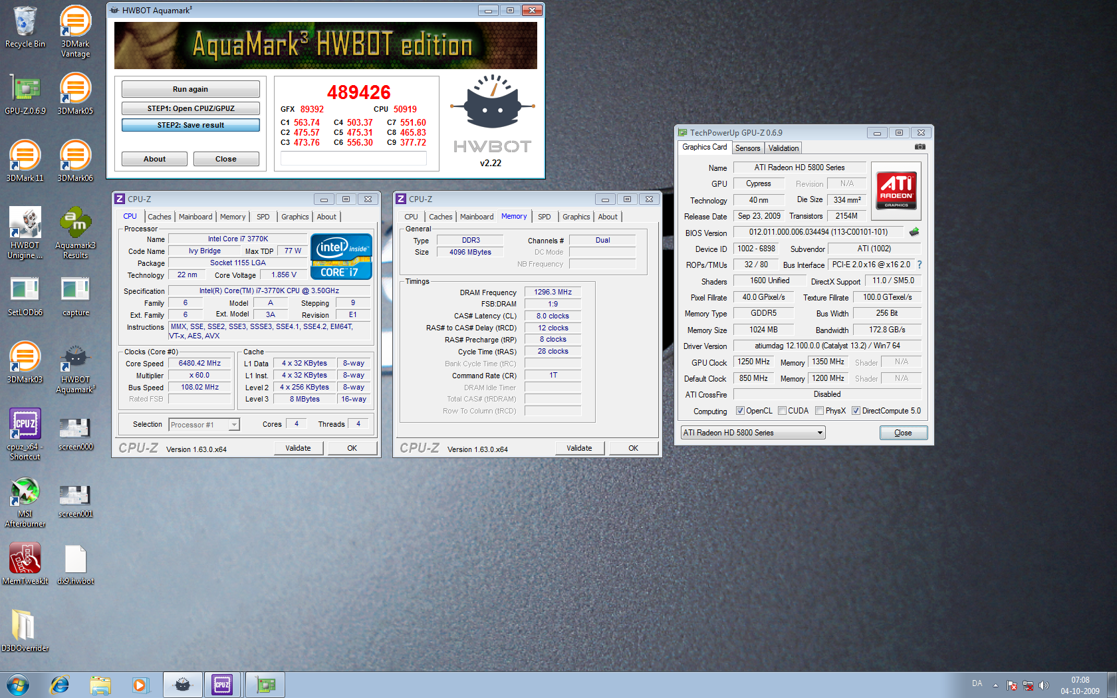The image size is (1117, 698).
Task: Click GPU-Z screenshot camera icon
Action: (x=920, y=147)
